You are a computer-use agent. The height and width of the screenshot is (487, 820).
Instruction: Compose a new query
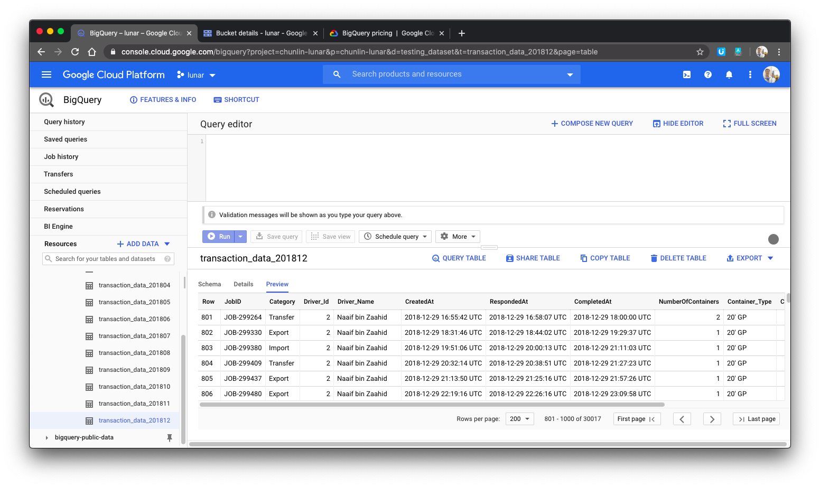tap(592, 123)
